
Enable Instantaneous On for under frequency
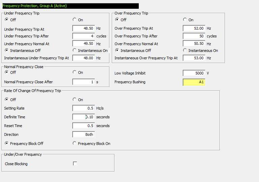coord(75,51)
